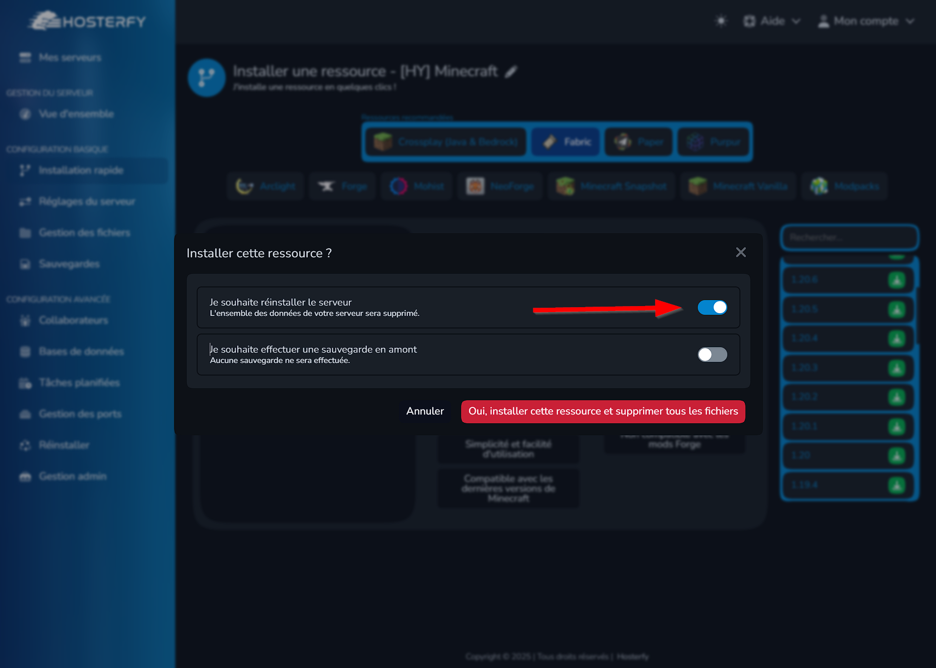Click the Collaborateurs sidebar icon

pos(25,320)
